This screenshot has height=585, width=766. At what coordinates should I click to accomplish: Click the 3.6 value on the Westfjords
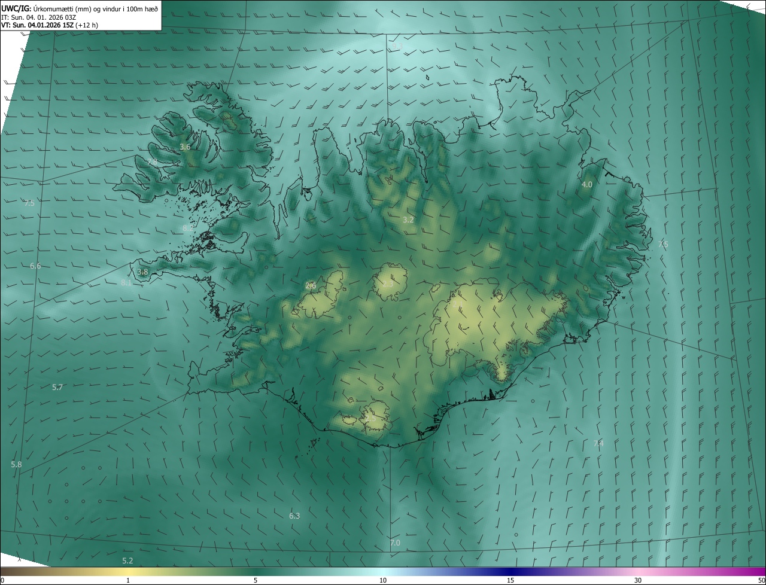(x=185, y=147)
